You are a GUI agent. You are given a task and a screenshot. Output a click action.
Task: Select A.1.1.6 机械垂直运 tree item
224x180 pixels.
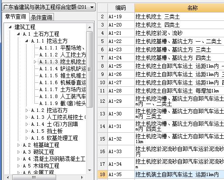[63, 82]
